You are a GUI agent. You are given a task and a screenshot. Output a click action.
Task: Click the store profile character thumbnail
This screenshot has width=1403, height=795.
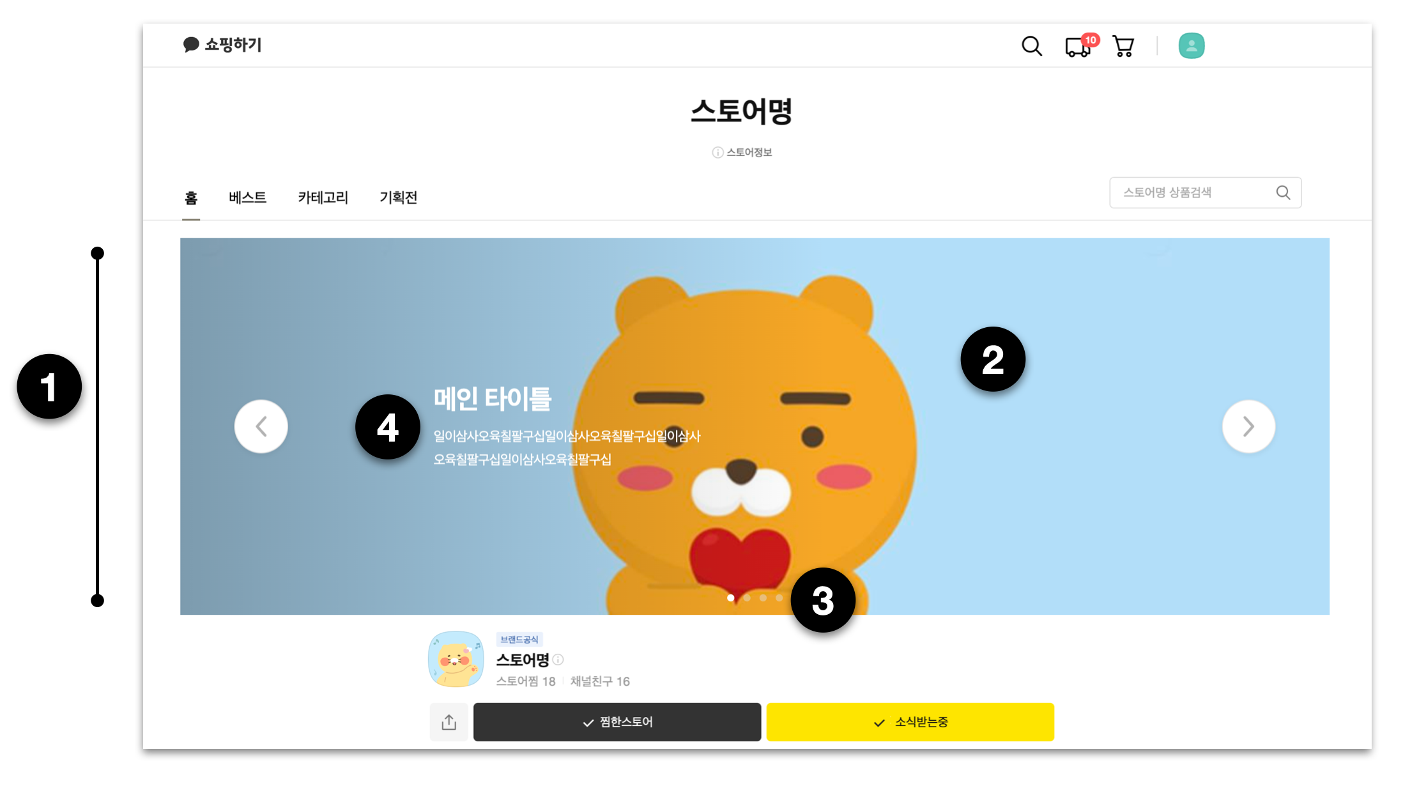(456, 659)
